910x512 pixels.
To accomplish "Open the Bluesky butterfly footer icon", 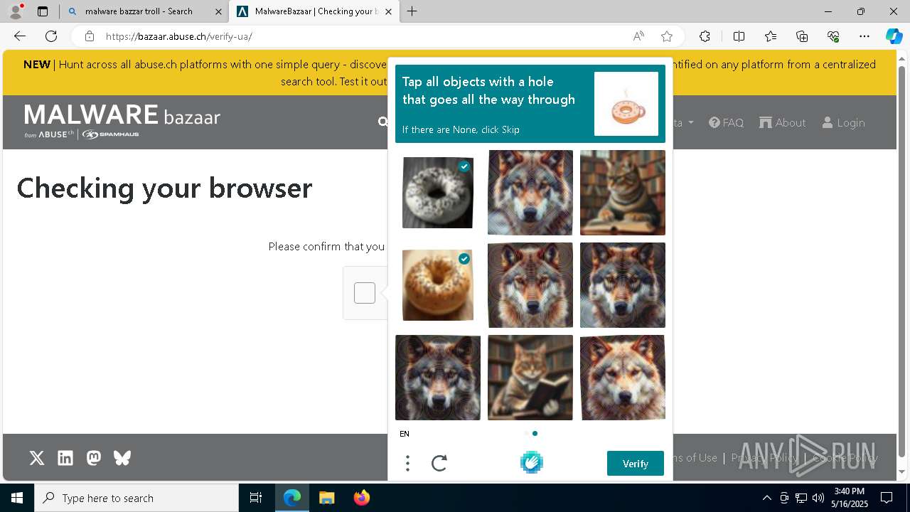I will tap(122, 458).
